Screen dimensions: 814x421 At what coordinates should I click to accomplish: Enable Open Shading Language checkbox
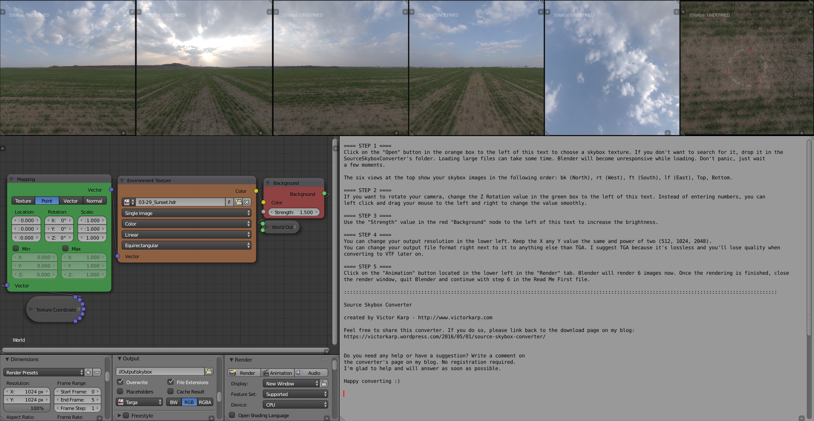click(x=232, y=415)
